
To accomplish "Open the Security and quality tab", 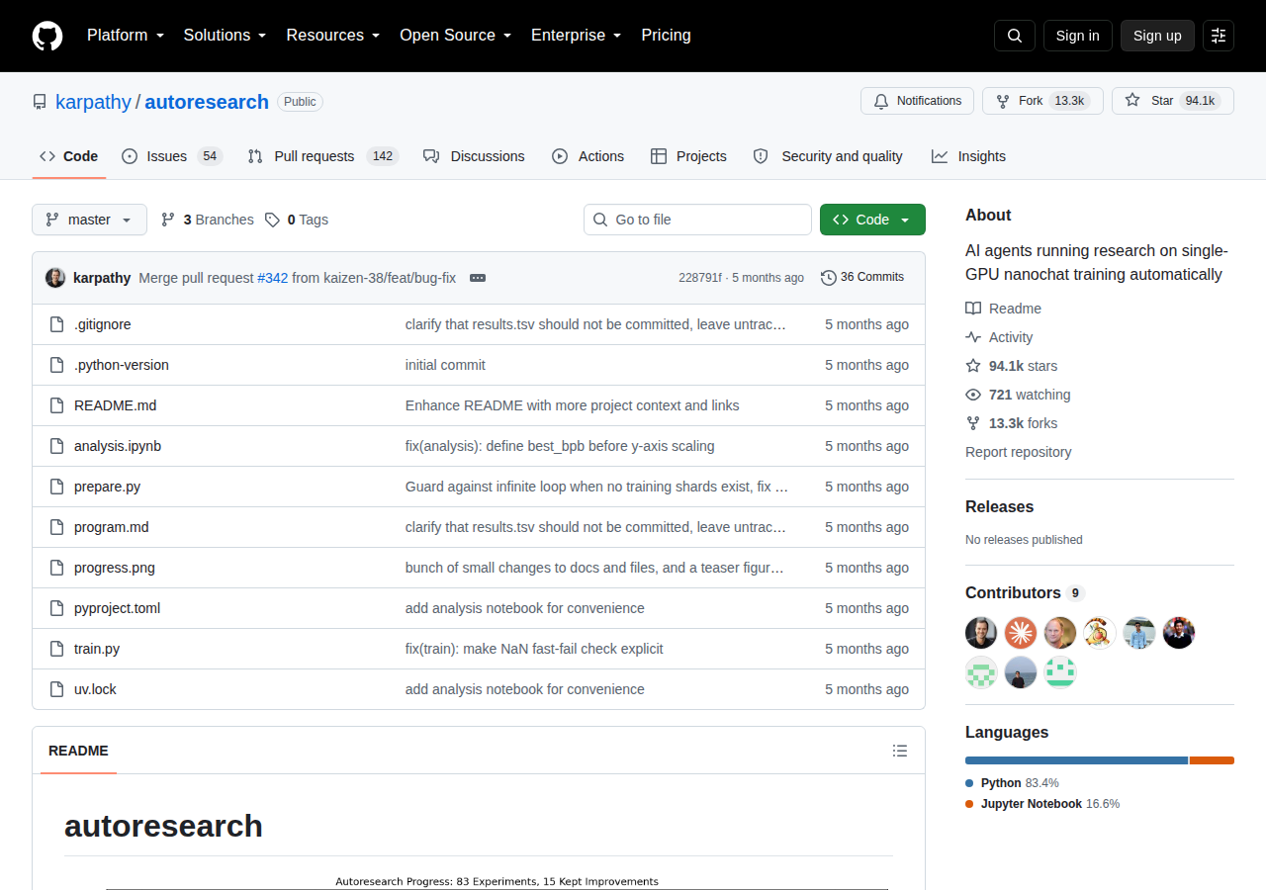I will (x=828, y=156).
